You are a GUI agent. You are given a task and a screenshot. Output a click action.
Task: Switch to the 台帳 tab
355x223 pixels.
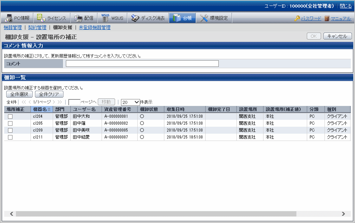click(182, 18)
